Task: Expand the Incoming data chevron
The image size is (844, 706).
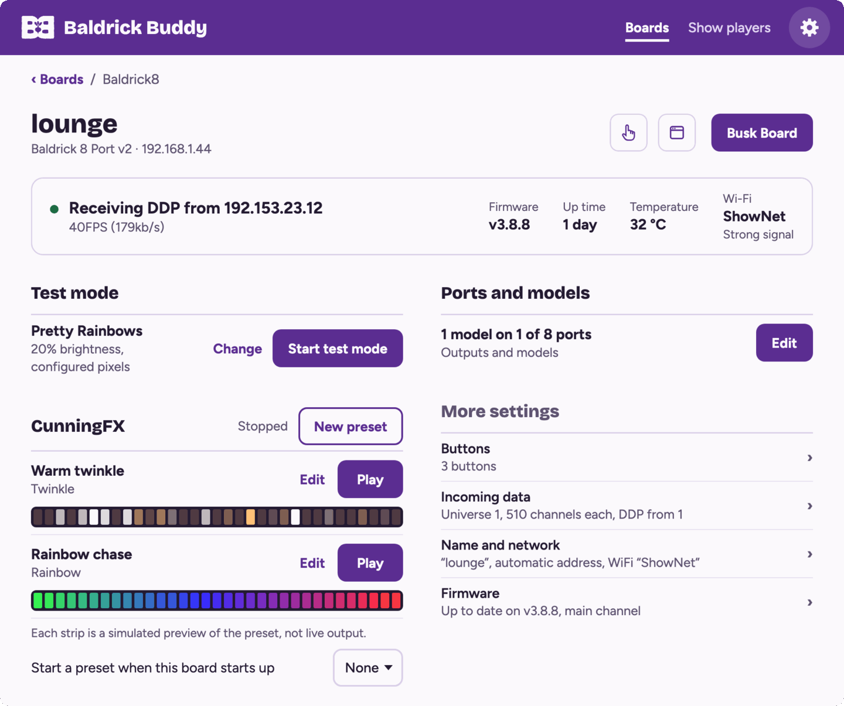Action: tap(809, 506)
